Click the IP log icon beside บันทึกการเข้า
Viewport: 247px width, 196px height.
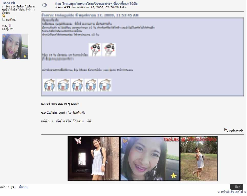coord(225,130)
